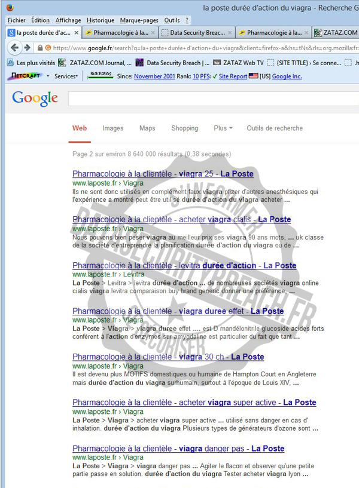Click the 'Google Inc.' Netcraft link
This screenshot has width=359, height=488.
[287, 76]
